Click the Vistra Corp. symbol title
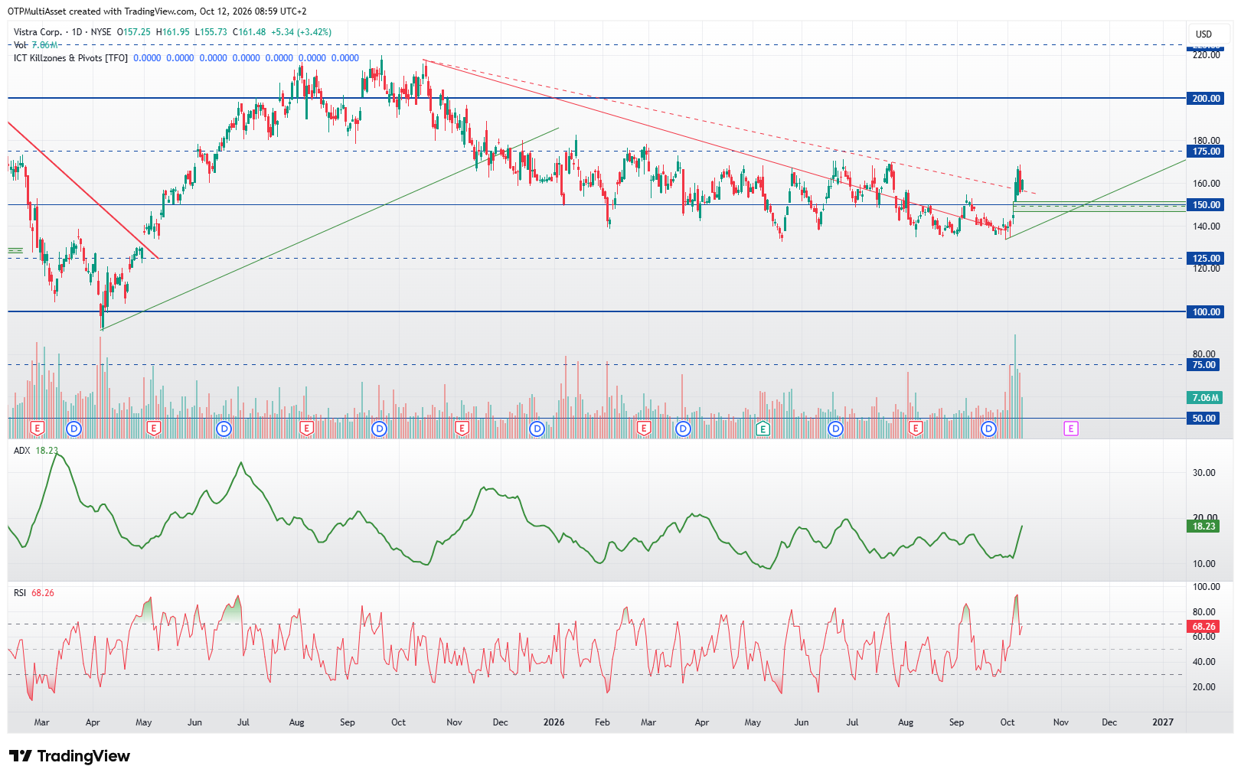The width and height of the screenshot is (1241, 779). pos(38,32)
